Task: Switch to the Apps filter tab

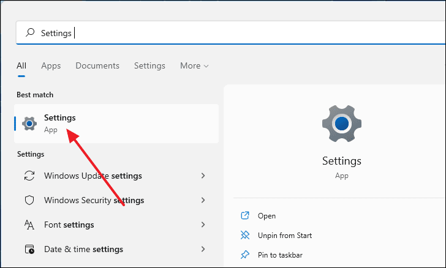Action: click(x=51, y=65)
